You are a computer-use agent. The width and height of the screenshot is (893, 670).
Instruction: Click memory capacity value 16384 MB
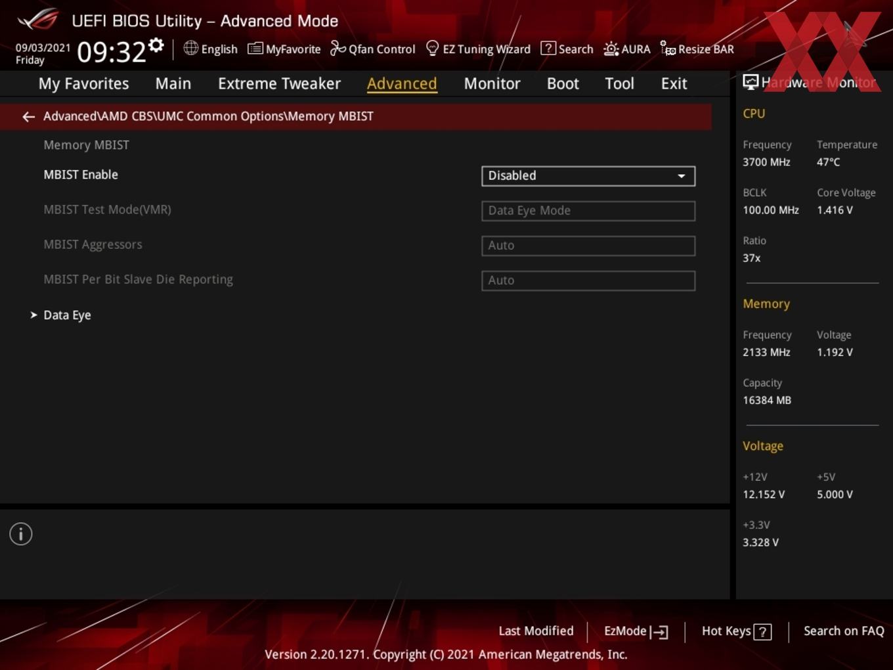click(767, 400)
